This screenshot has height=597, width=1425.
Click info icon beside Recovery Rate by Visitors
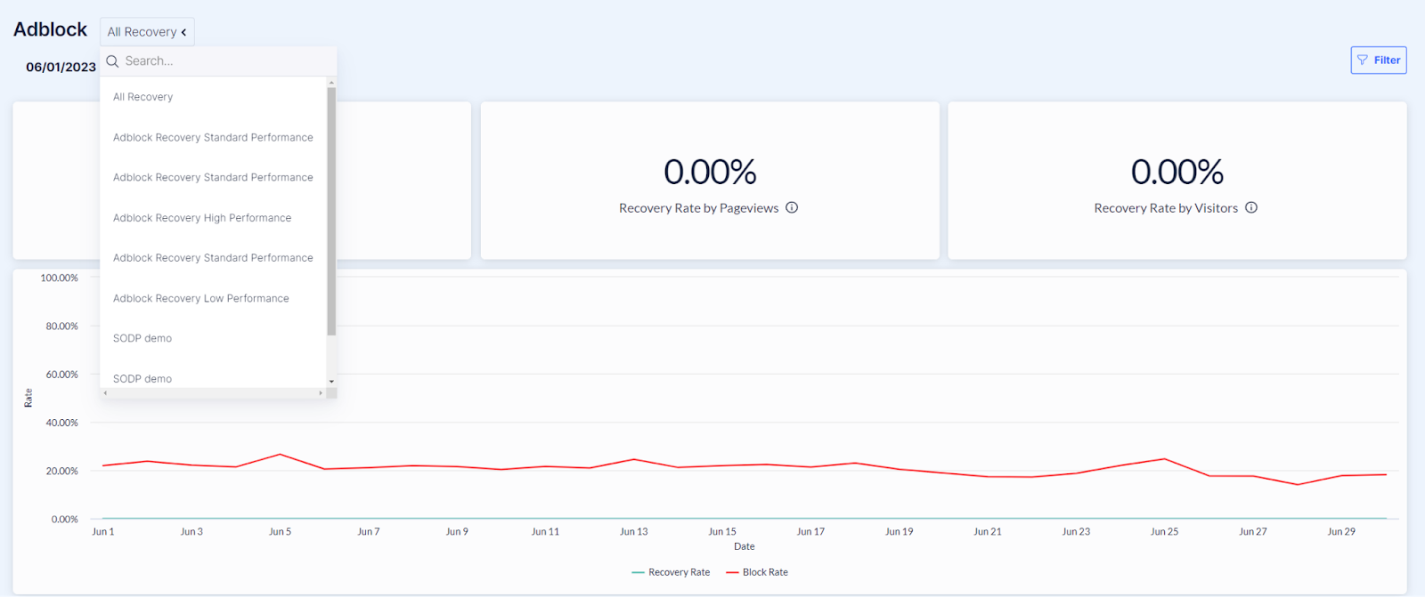(1251, 207)
